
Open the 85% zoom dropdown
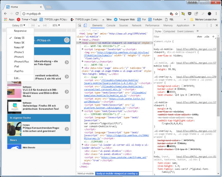(56, 25)
